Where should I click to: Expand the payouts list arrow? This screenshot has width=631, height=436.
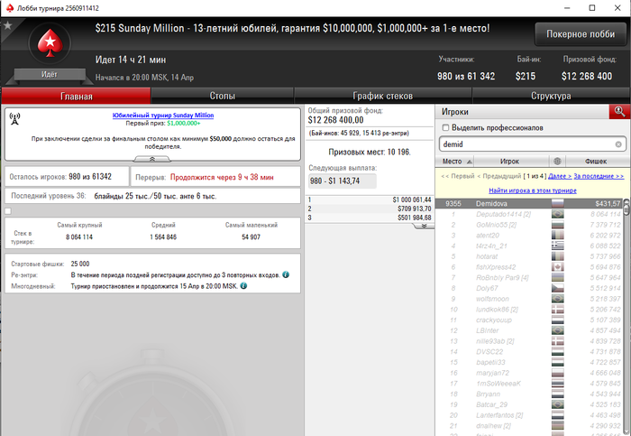click(424, 226)
